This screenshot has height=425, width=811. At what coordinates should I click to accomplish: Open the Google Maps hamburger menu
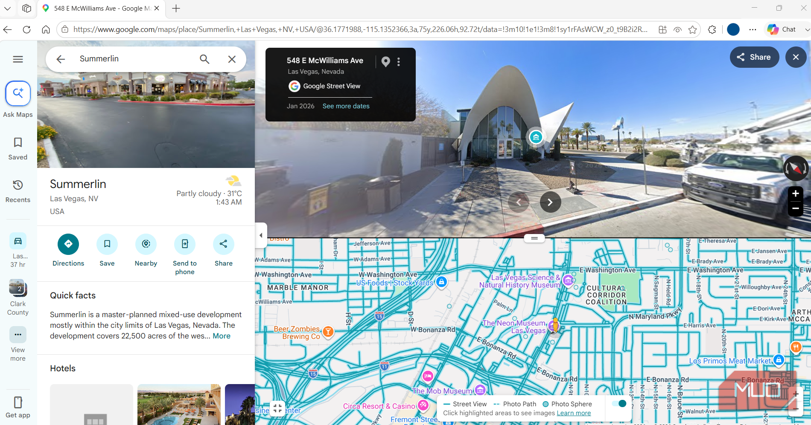pos(18,59)
